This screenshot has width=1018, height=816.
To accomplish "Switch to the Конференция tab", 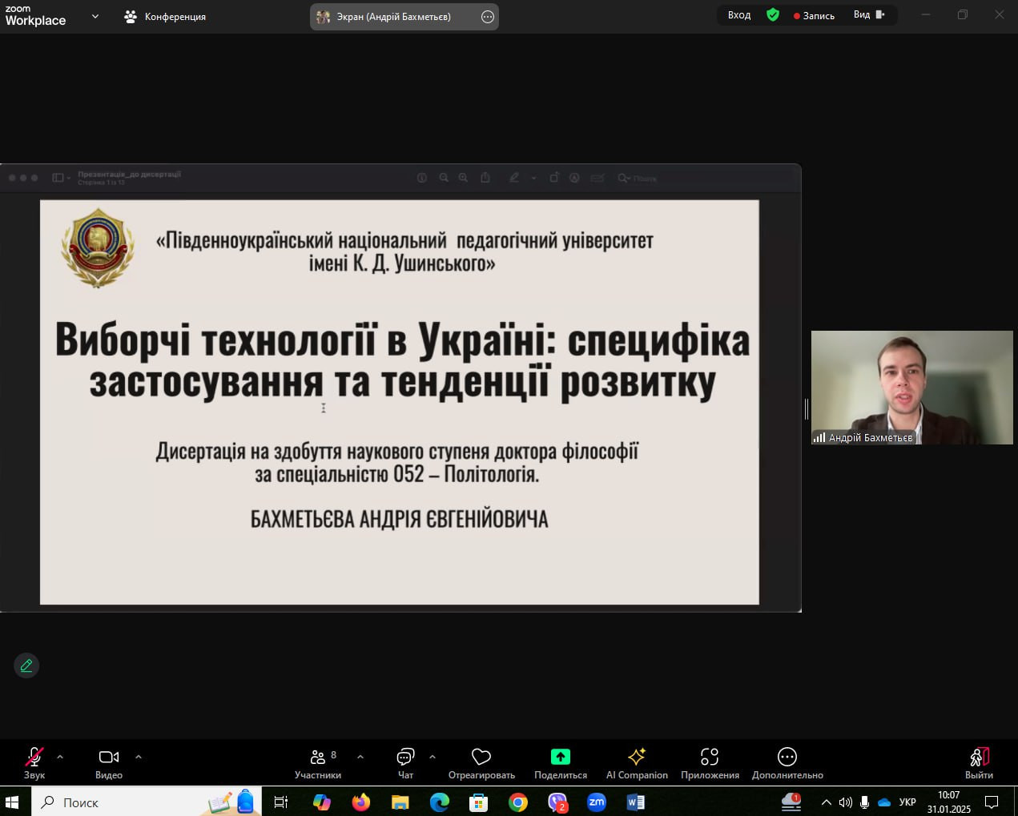I will pos(166,16).
